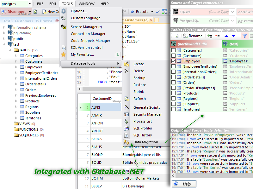Click the Process List icon
Viewport: 253px width, 189px height.
point(126,121)
